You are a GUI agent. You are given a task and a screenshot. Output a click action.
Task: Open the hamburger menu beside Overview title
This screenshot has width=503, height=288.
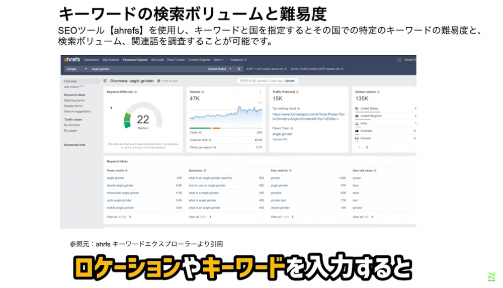[105, 81]
